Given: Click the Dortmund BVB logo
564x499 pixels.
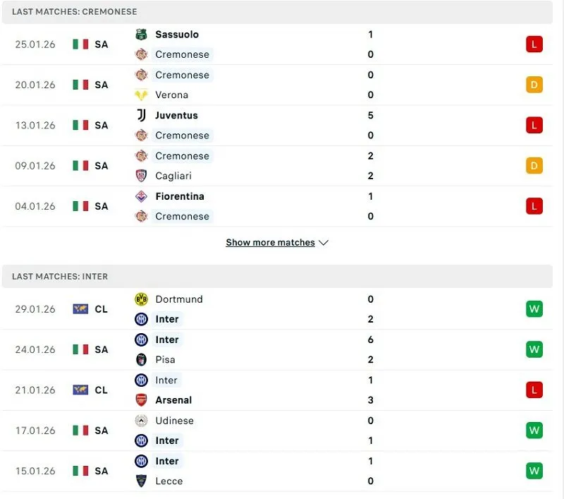Looking at the screenshot, I should pyautogui.click(x=142, y=299).
